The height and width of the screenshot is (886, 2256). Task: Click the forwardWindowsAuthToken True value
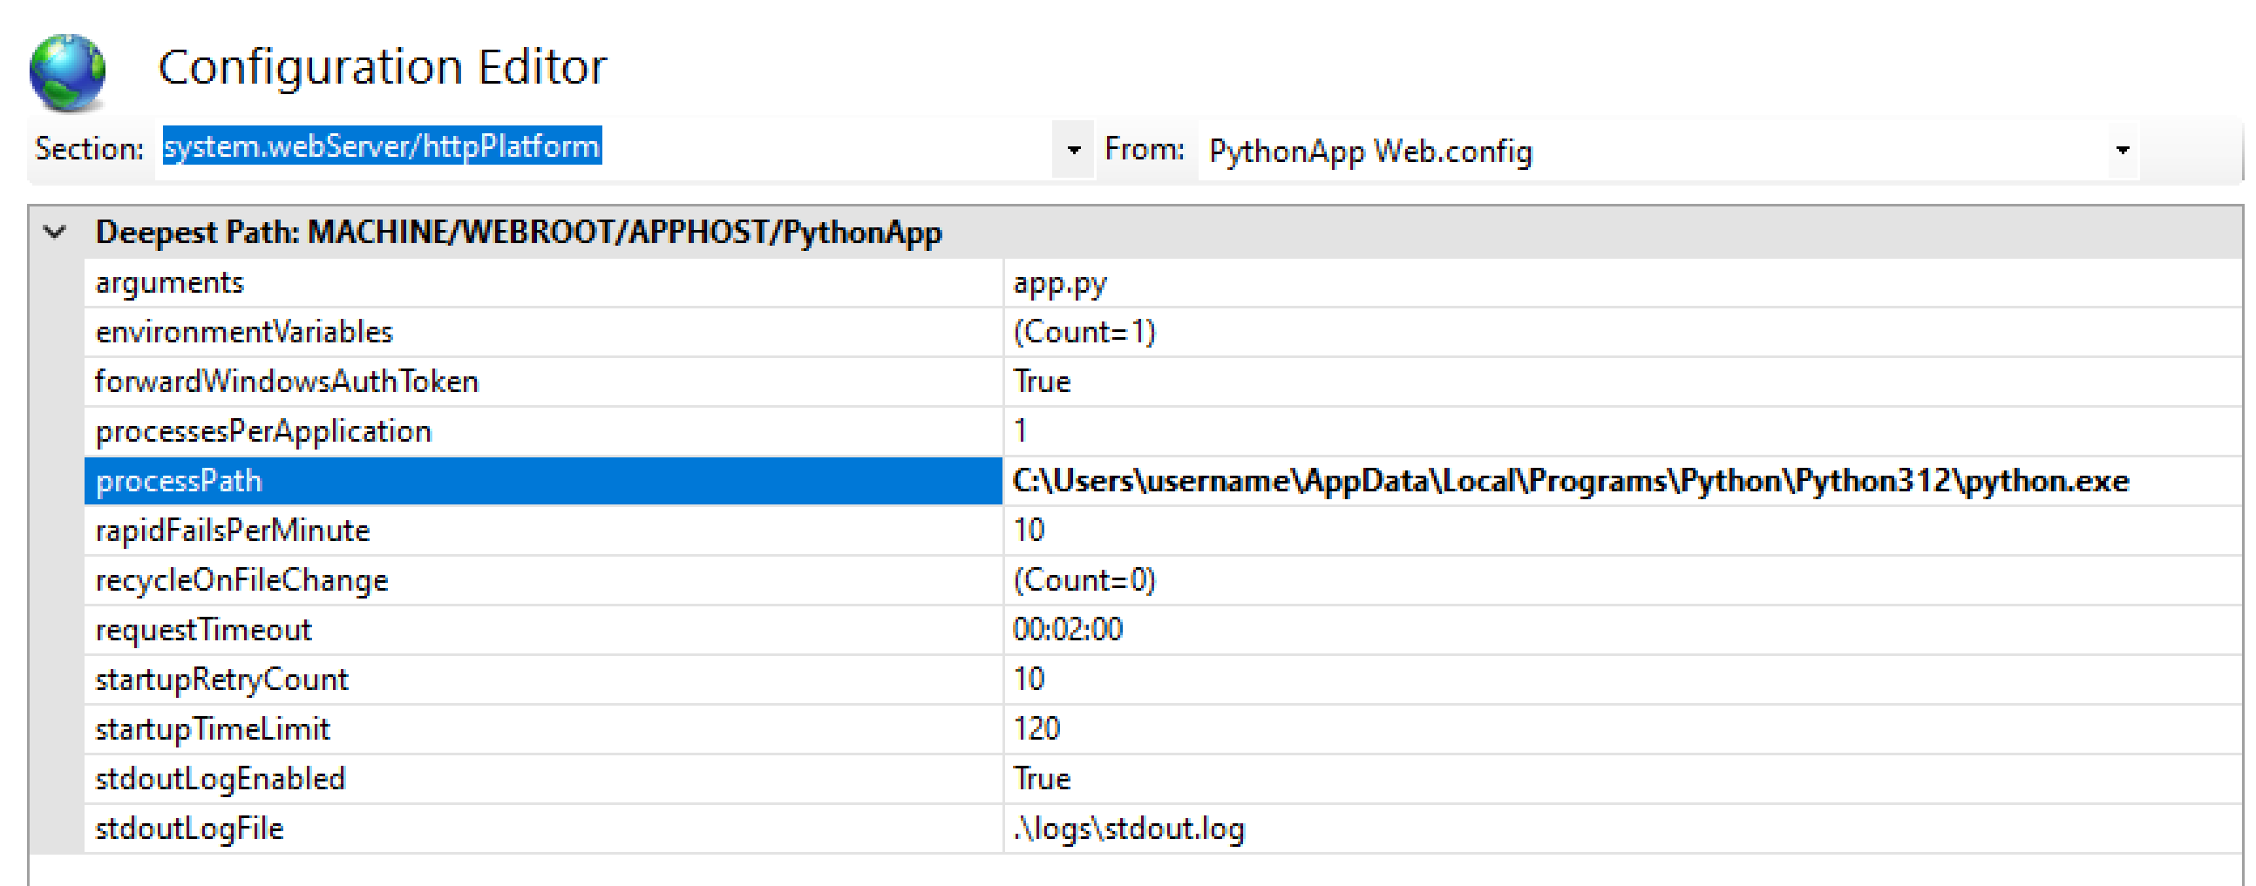coord(1043,382)
